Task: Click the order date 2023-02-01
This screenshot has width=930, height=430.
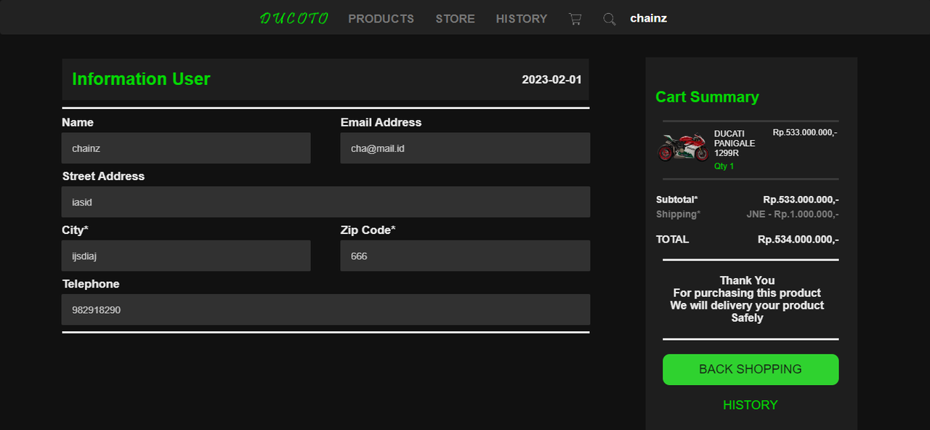Action: point(551,80)
